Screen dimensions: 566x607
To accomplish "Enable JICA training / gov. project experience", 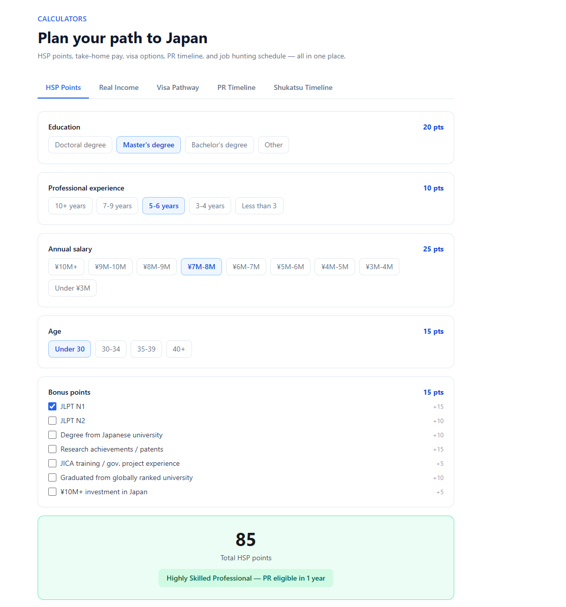I will click(x=52, y=463).
